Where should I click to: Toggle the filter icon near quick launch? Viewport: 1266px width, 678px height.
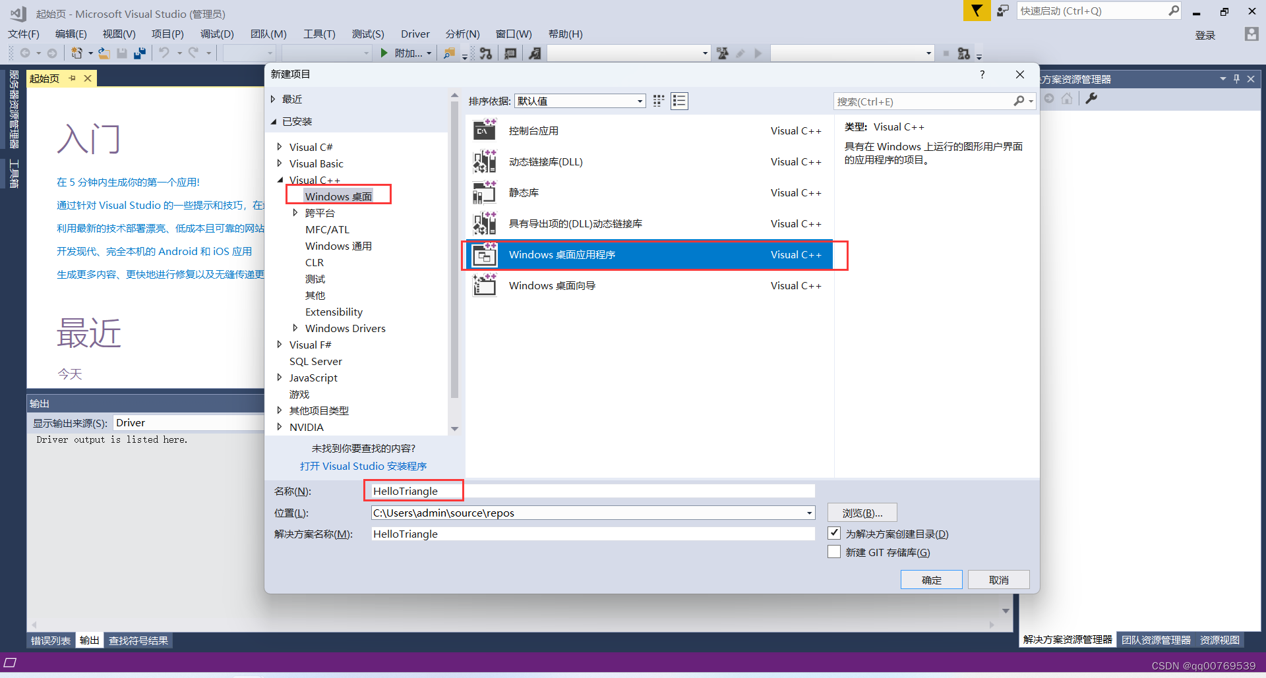977,11
